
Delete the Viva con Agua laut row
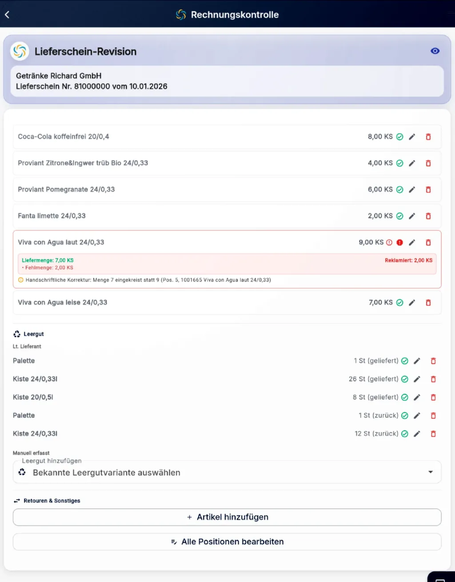tap(428, 243)
